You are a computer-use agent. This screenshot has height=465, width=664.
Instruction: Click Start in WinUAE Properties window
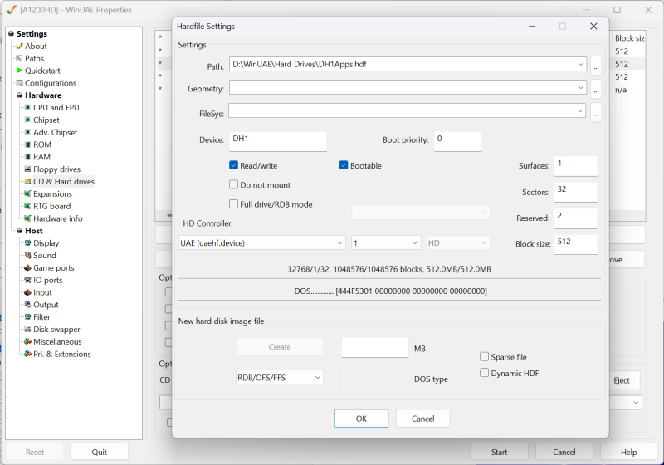click(x=500, y=452)
